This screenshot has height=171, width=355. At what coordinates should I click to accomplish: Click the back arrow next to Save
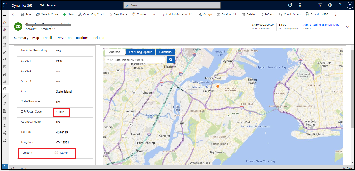coord(14,14)
